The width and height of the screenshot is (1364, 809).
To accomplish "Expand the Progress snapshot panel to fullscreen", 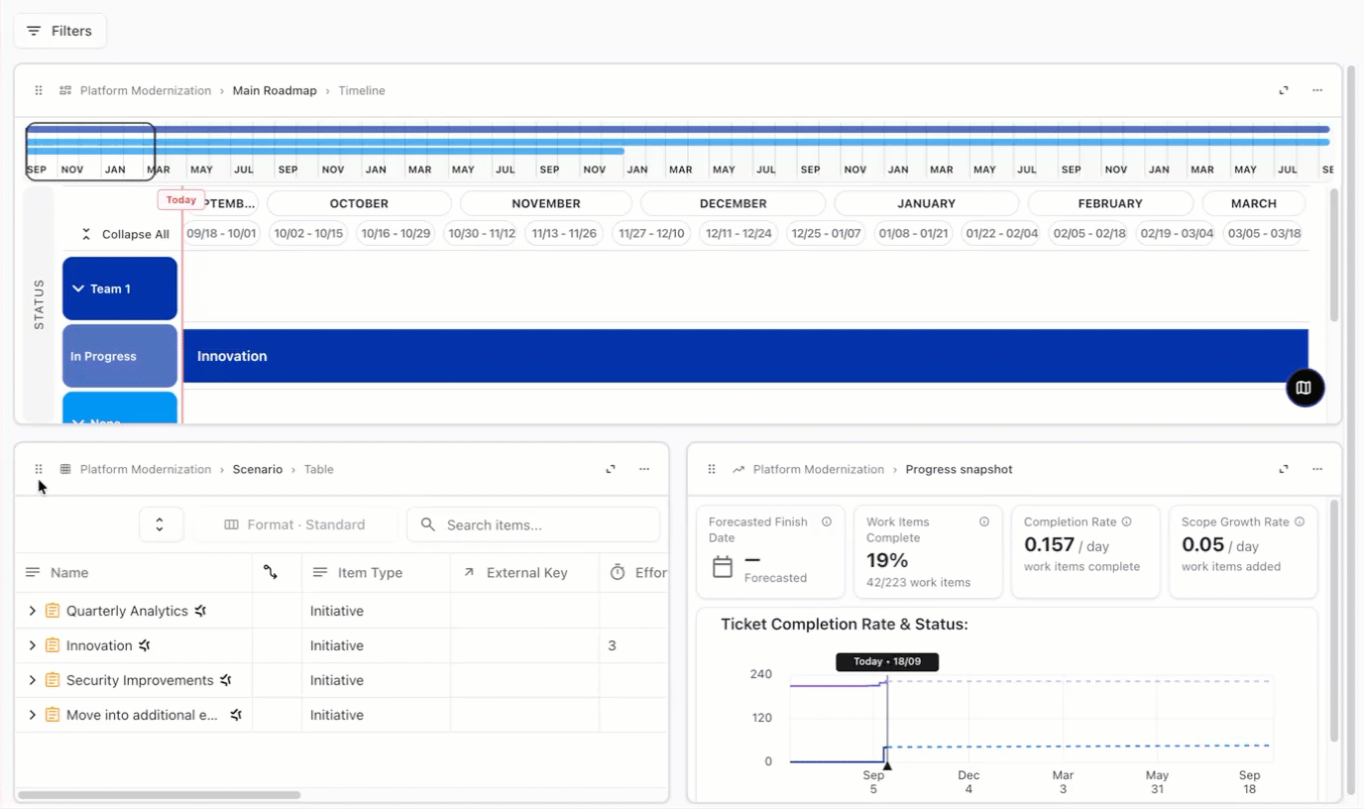I will (1284, 469).
